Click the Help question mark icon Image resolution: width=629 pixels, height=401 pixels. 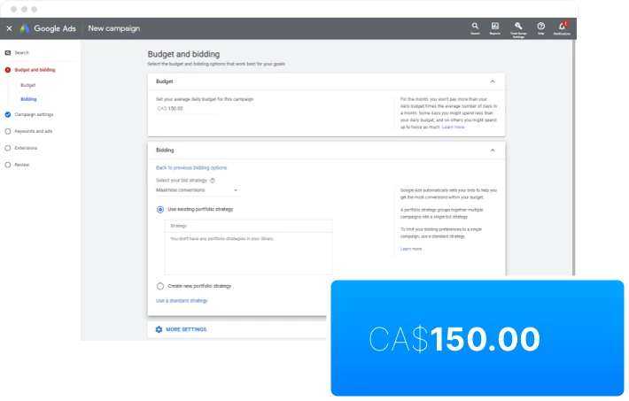tap(540, 27)
